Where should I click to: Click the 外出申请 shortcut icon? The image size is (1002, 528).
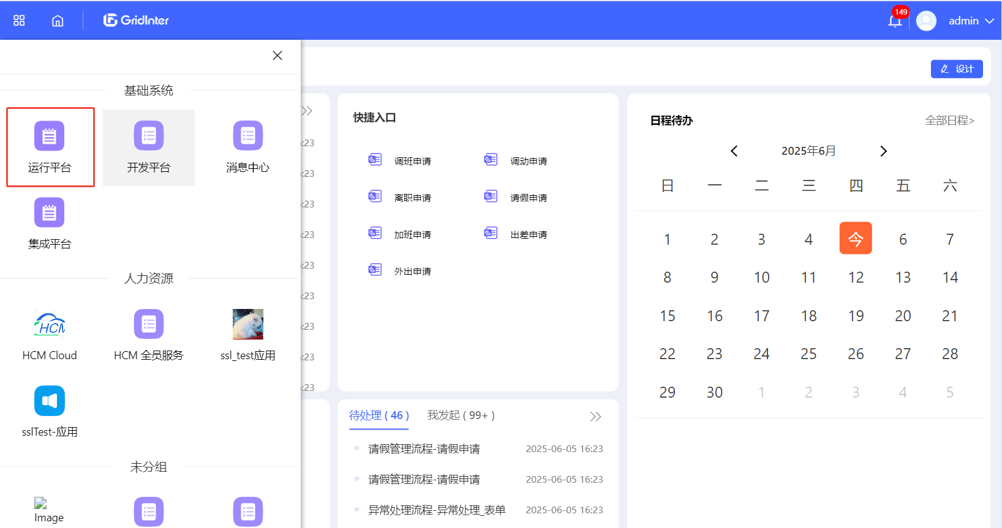pyautogui.click(x=375, y=270)
